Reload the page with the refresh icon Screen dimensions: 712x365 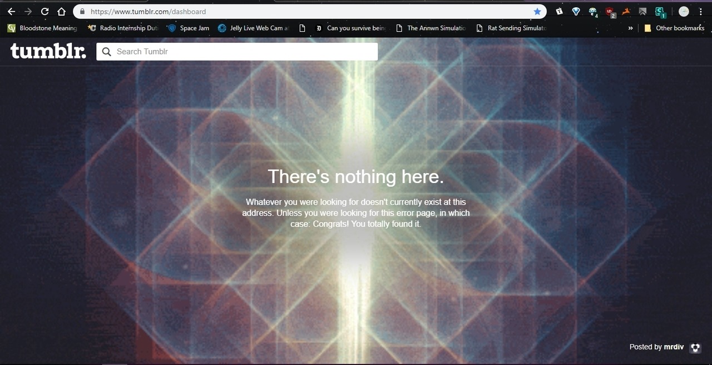(x=45, y=11)
